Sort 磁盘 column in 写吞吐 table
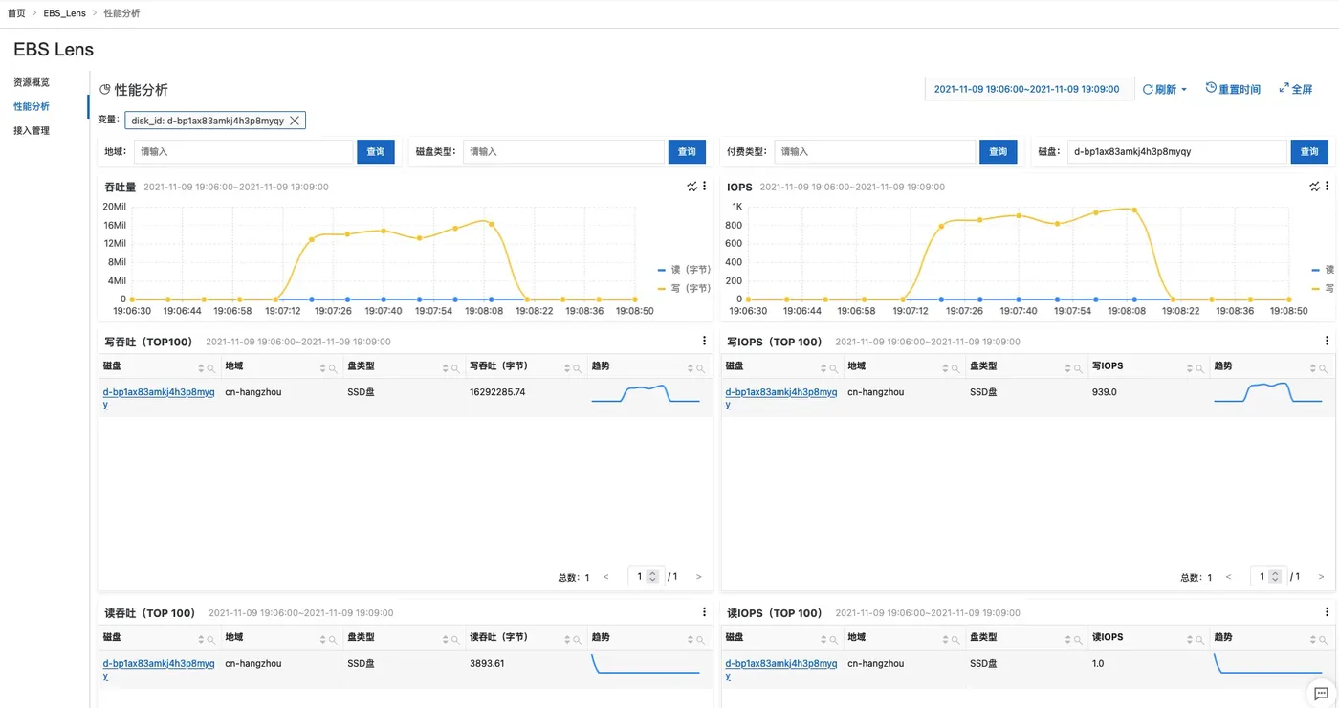The image size is (1339, 708). [x=202, y=368]
